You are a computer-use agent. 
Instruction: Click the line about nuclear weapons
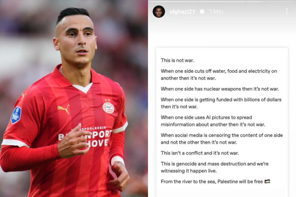[220, 89]
